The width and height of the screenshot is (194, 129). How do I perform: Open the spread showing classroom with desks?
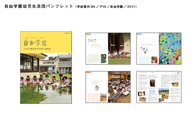coord(108,87)
